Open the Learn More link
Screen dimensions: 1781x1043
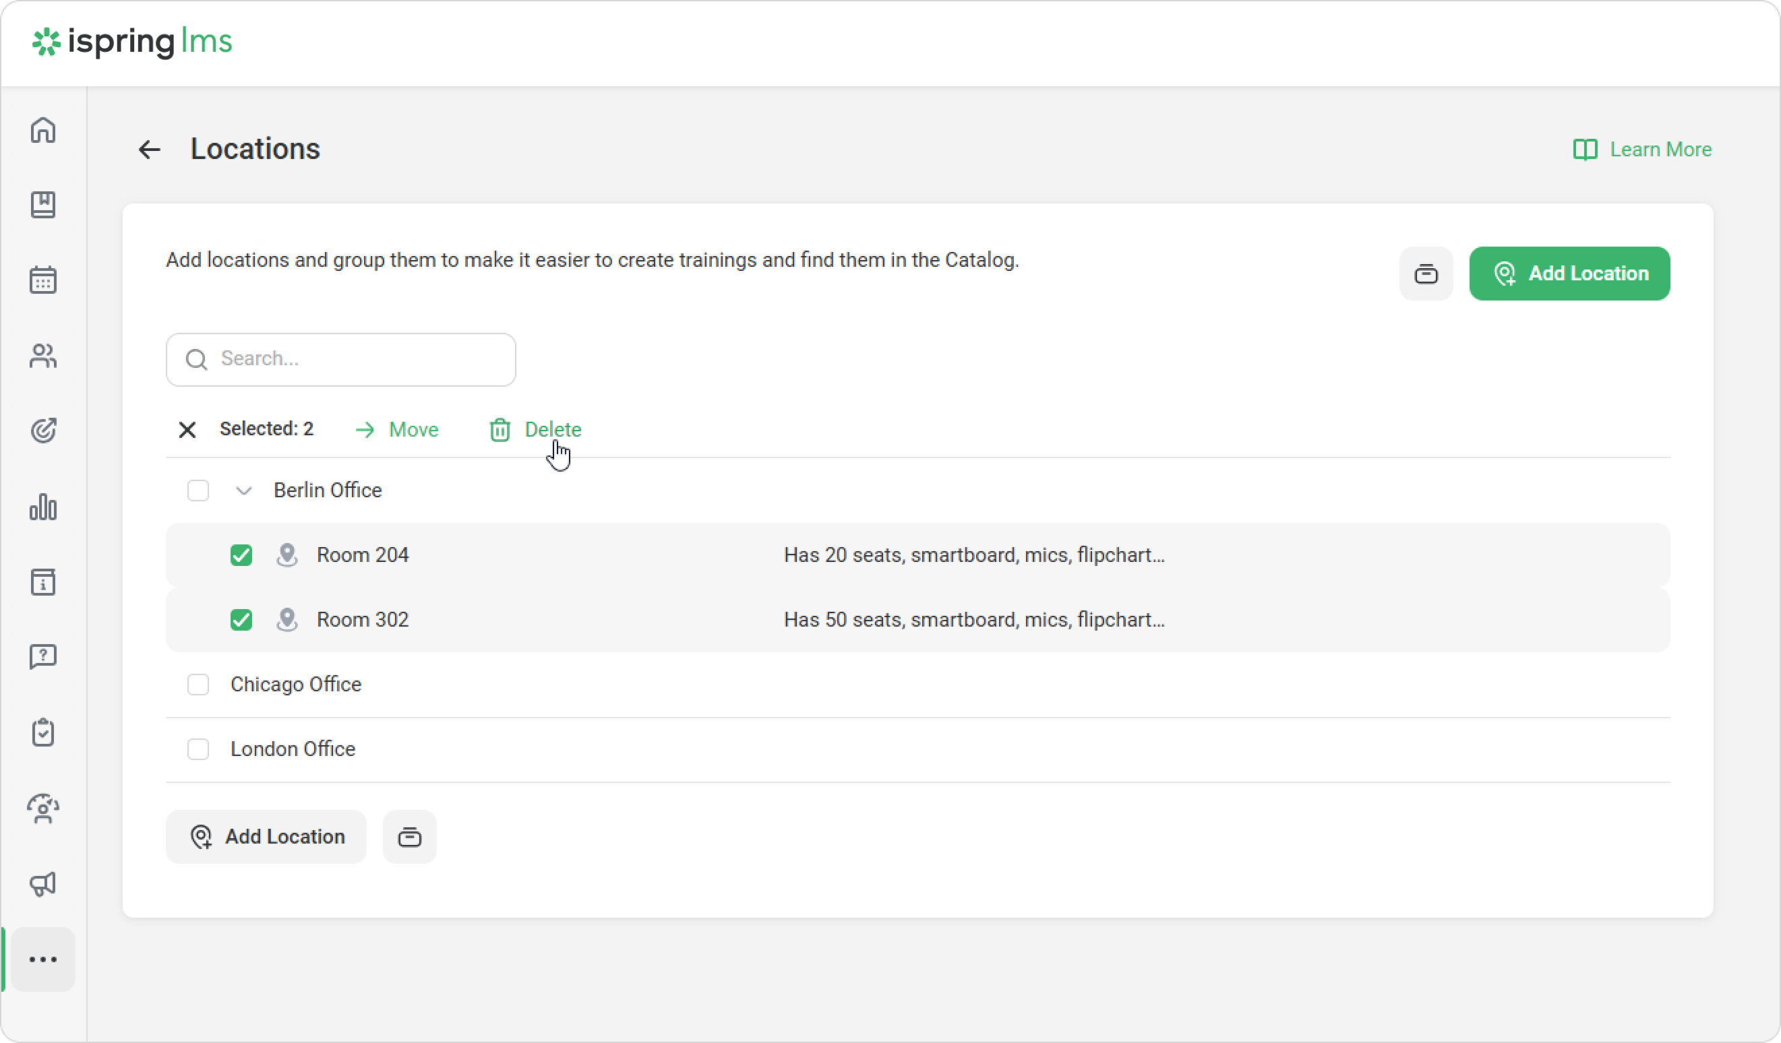click(1643, 150)
